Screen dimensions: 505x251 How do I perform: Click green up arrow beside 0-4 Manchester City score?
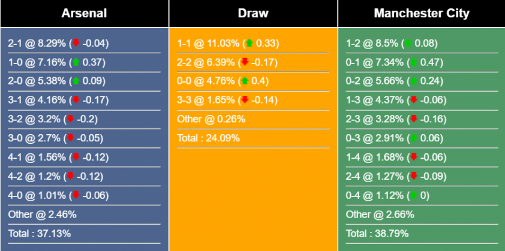click(413, 195)
